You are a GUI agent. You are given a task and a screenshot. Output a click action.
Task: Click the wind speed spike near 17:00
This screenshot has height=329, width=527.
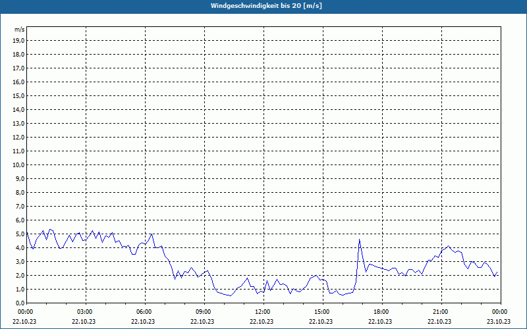click(x=359, y=240)
